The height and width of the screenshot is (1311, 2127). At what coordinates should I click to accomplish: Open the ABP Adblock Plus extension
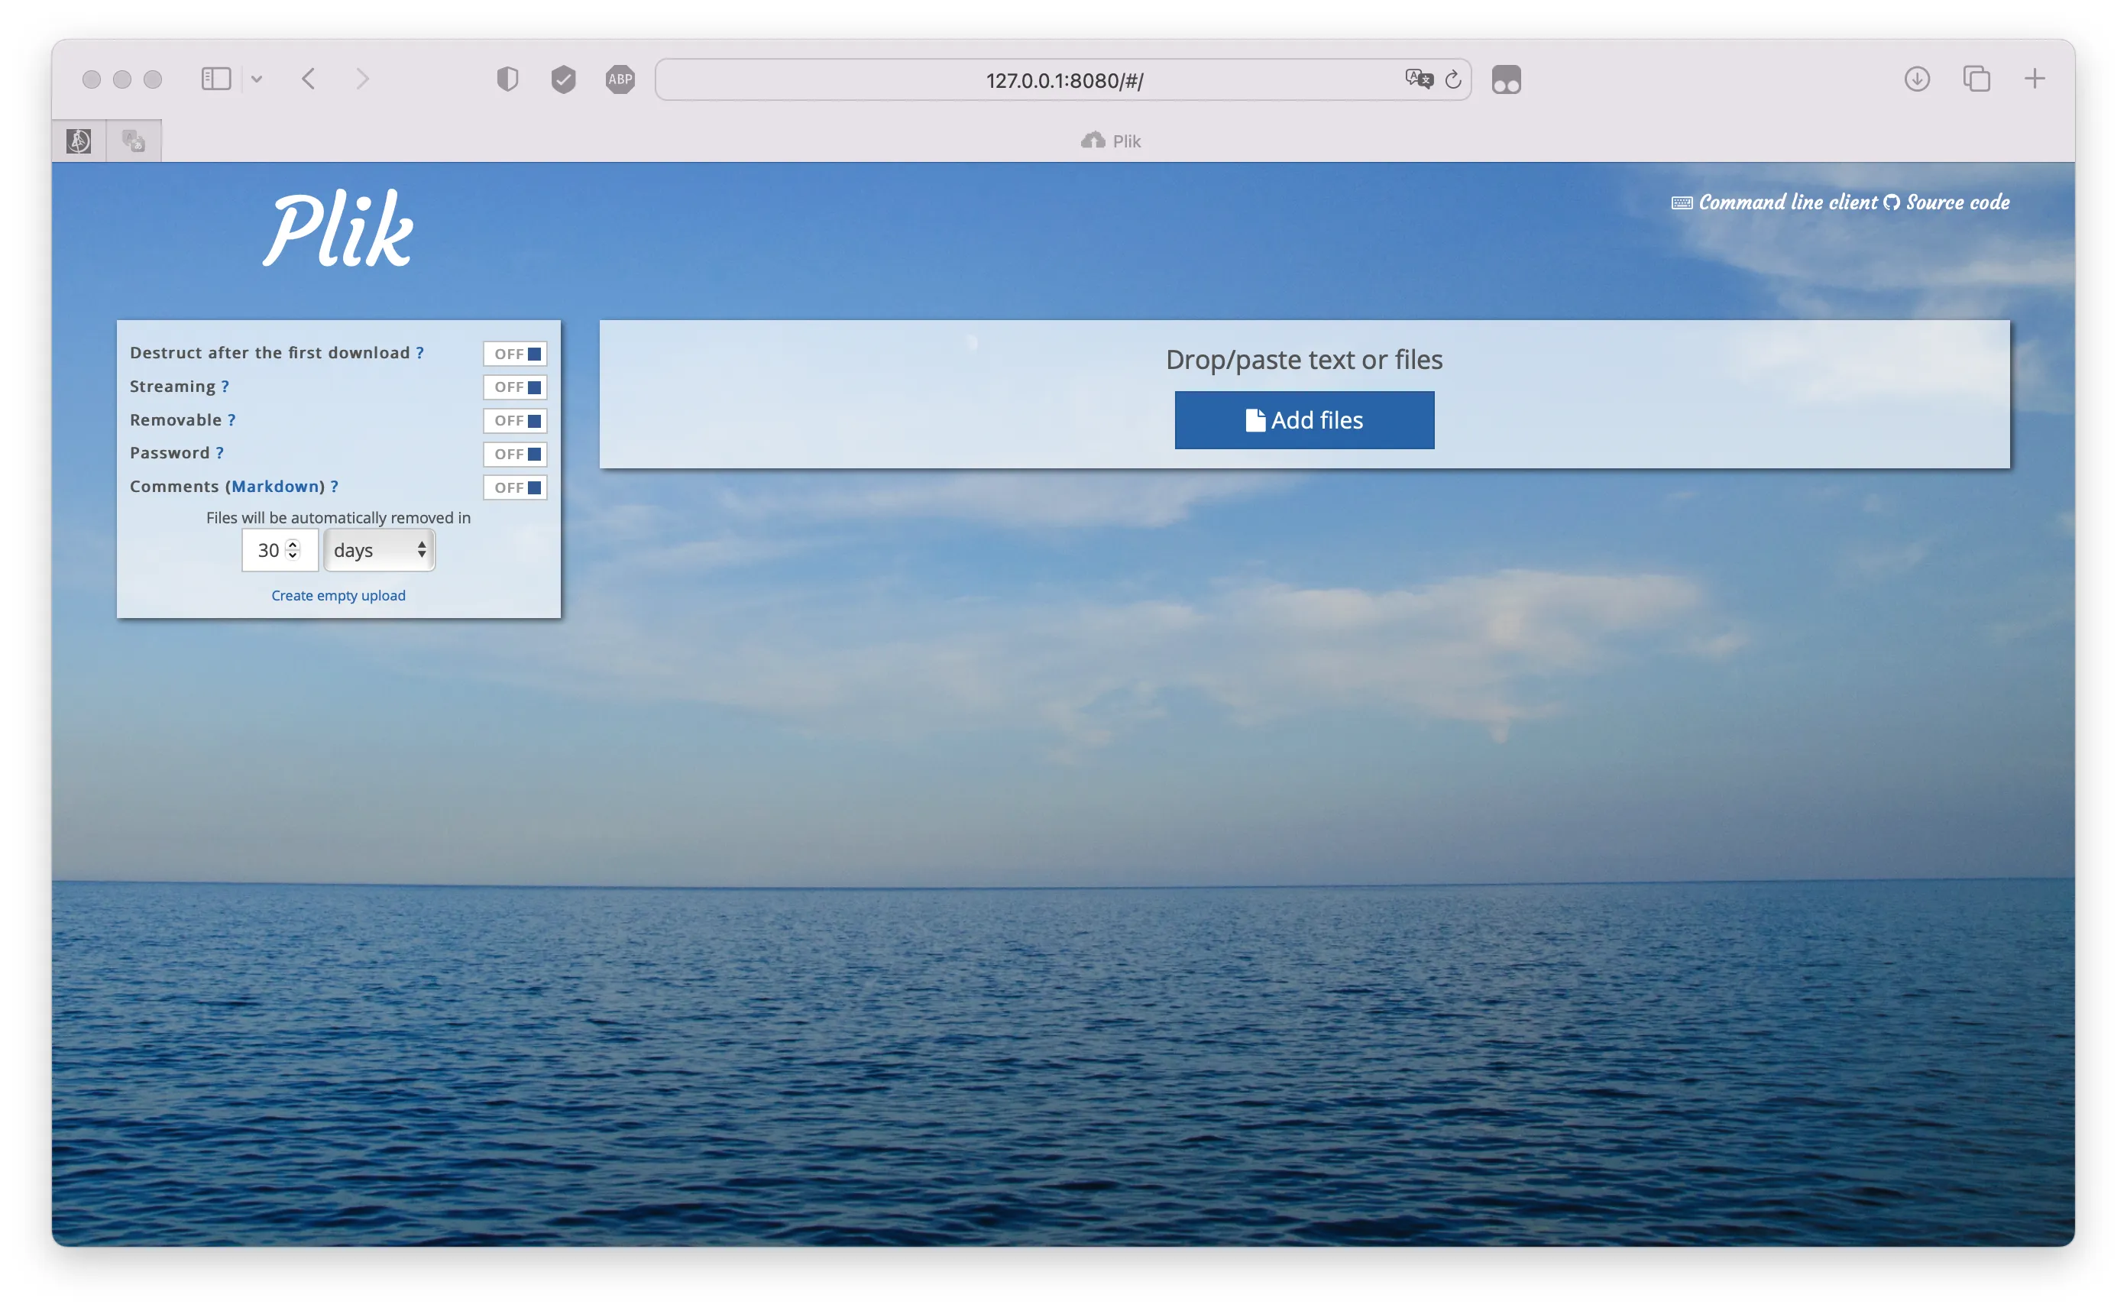point(620,79)
